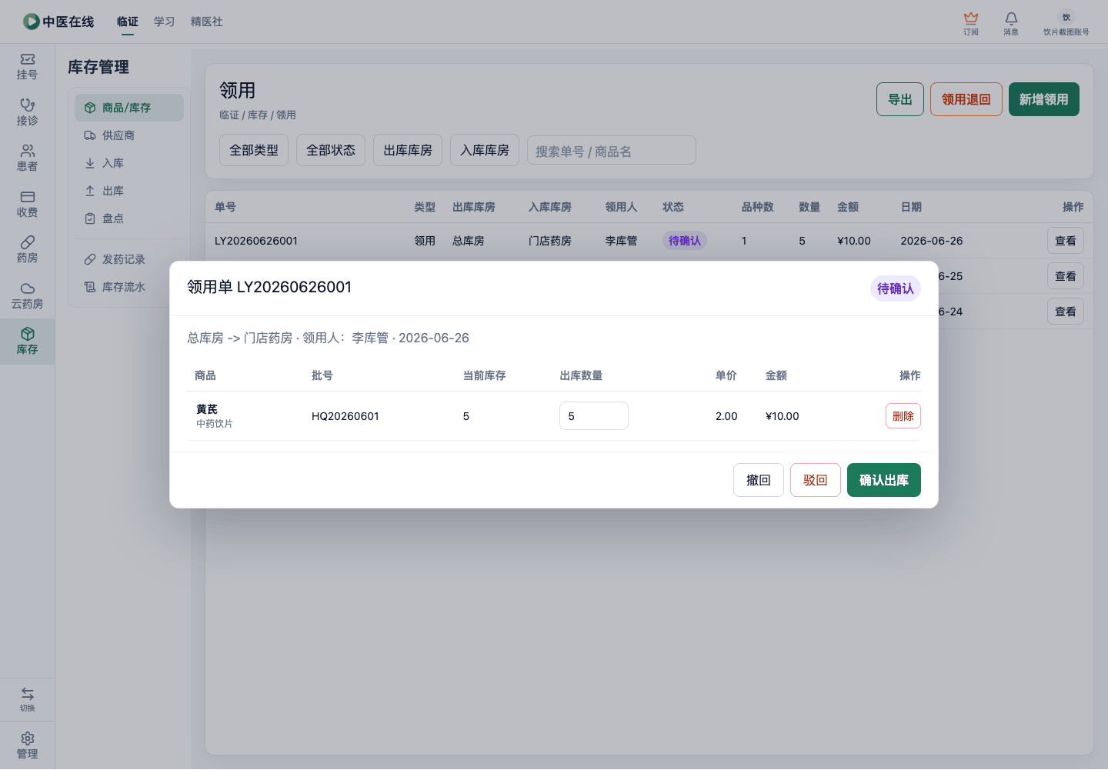
Task: Open 出库 in inventory menu
Action: click(x=129, y=191)
